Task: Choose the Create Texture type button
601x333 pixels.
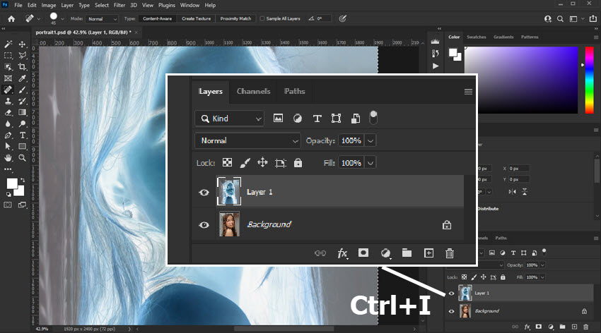Action: (197, 19)
